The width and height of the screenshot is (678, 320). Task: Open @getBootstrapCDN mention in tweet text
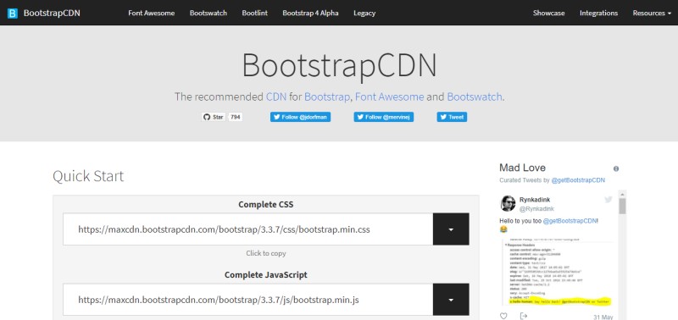coord(570,221)
